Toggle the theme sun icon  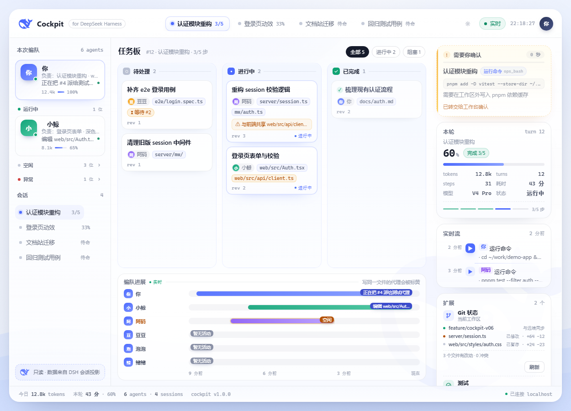(467, 24)
